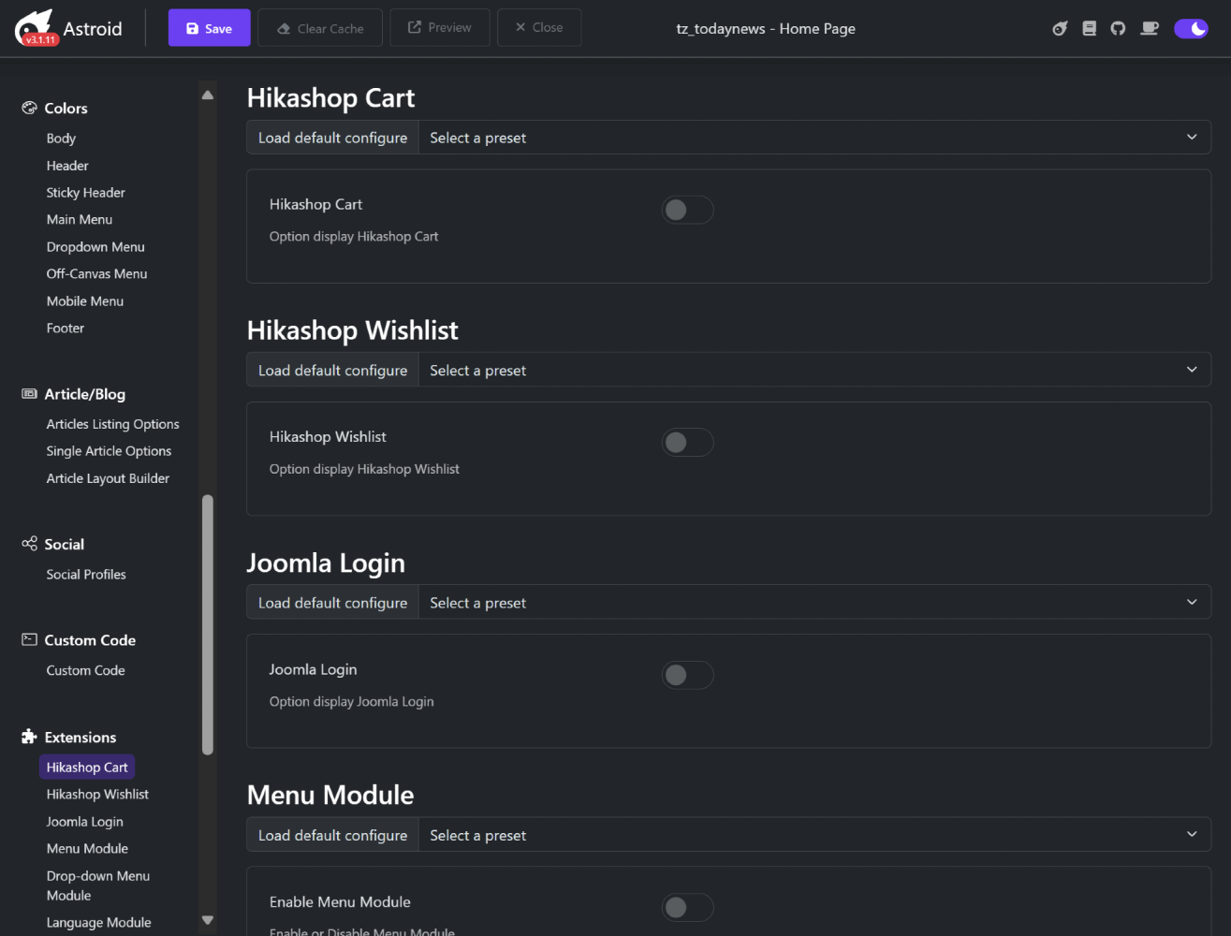Toggle the dark mode moon switch
This screenshot has width=1231, height=936.
pos(1191,28)
